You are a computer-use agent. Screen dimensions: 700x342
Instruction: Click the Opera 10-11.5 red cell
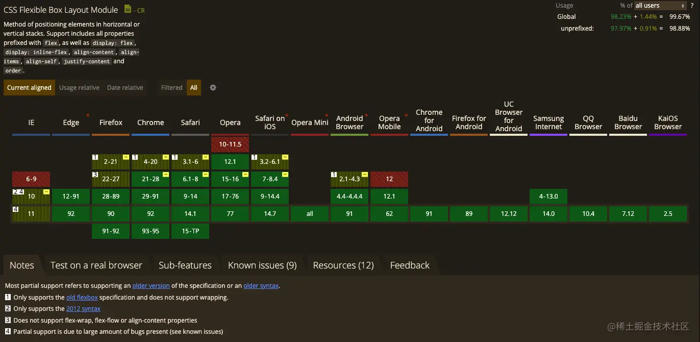pos(230,144)
